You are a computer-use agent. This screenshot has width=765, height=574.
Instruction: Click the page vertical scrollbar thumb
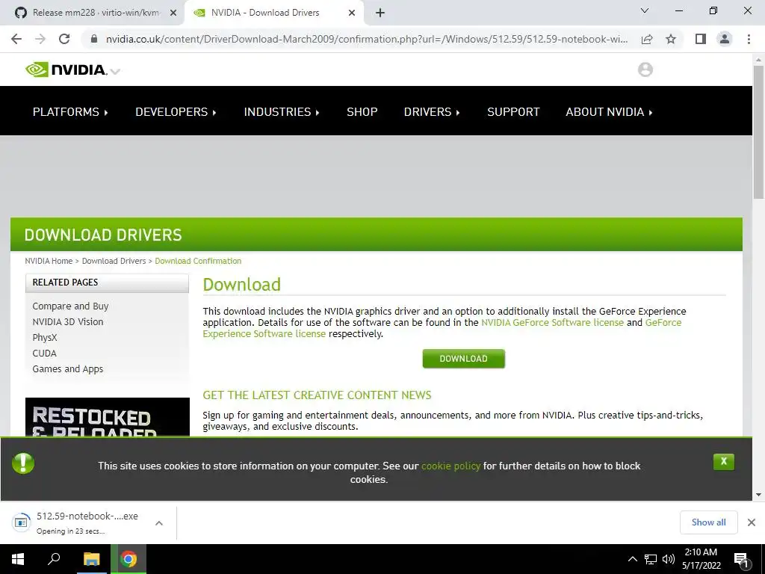(758, 132)
